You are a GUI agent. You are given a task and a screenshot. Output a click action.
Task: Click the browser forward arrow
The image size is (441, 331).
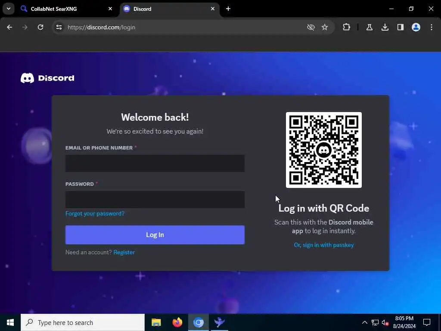(x=25, y=27)
